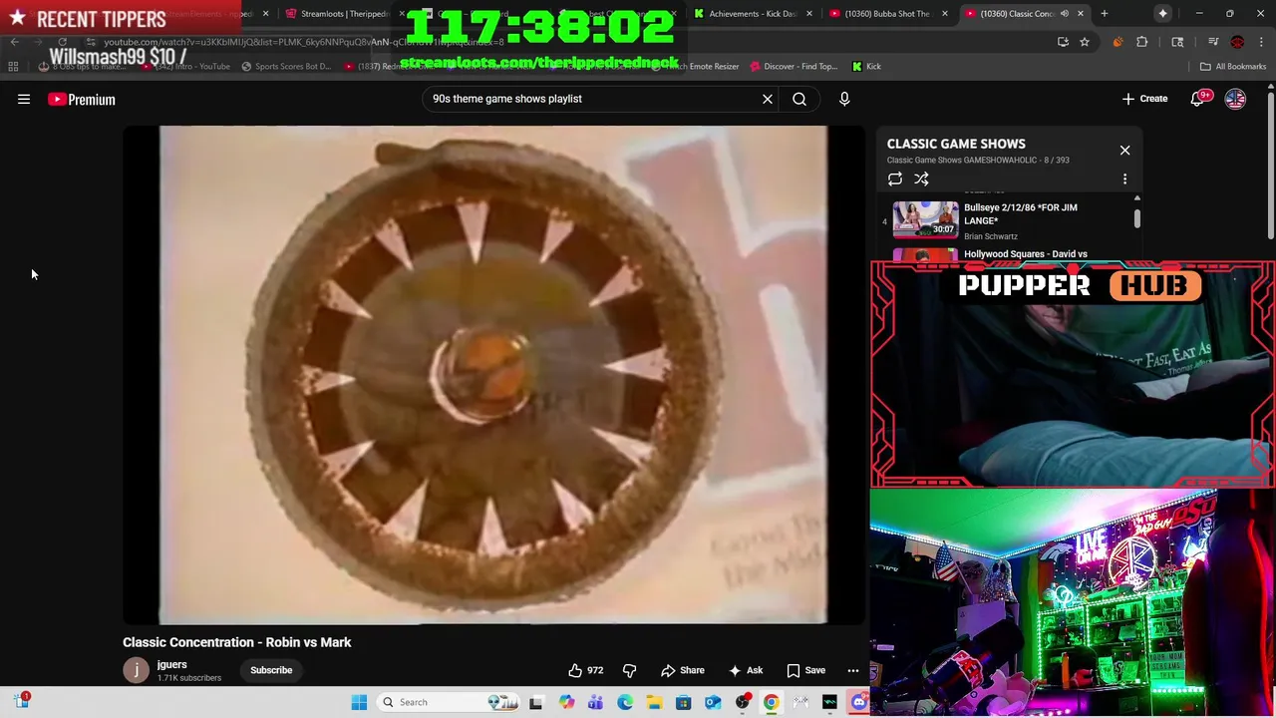Switch to Streamloots browser tab
Screen dimensions: 1276x718
click(345, 14)
